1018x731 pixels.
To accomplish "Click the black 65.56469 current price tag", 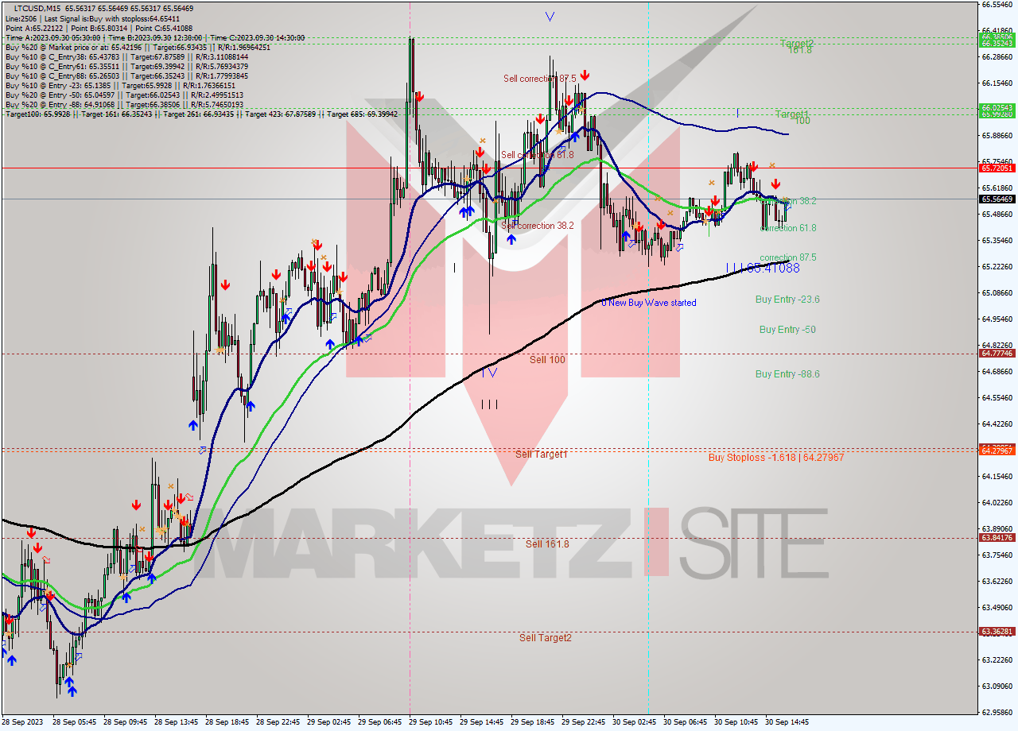I will (997, 199).
